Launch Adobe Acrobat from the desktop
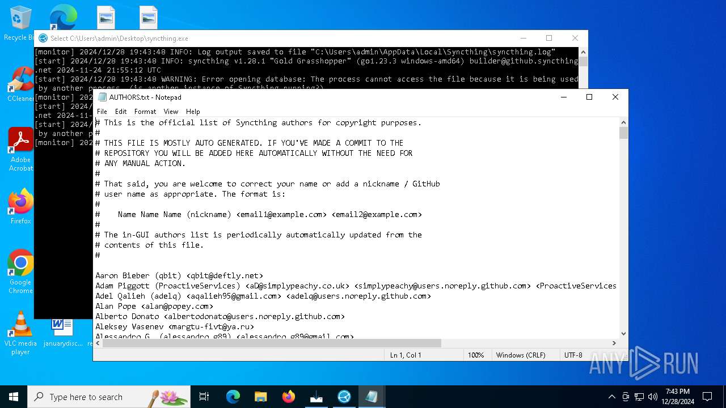Viewport: 726px width, 408px height. [x=20, y=149]
